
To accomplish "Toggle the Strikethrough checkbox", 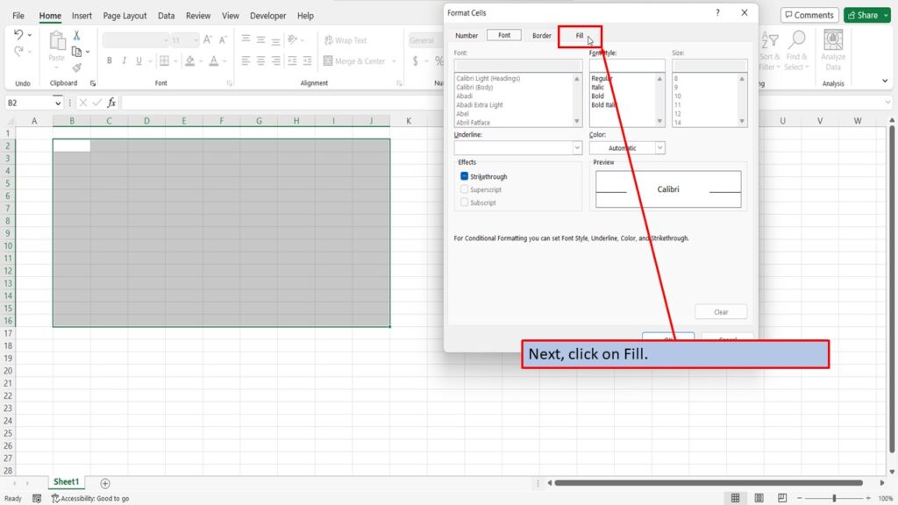I will [x=465, y=176].
